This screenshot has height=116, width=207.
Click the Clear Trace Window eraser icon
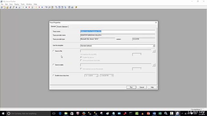coord(19,7)
